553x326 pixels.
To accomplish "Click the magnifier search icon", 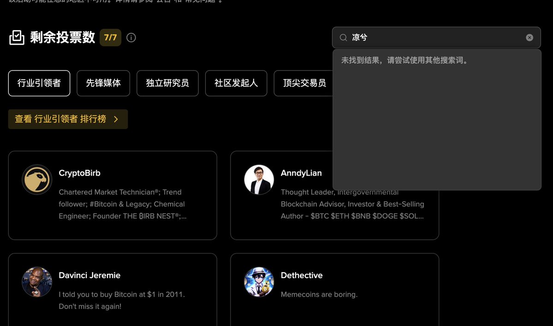I will pyautogui.click(x=343, y=38).
